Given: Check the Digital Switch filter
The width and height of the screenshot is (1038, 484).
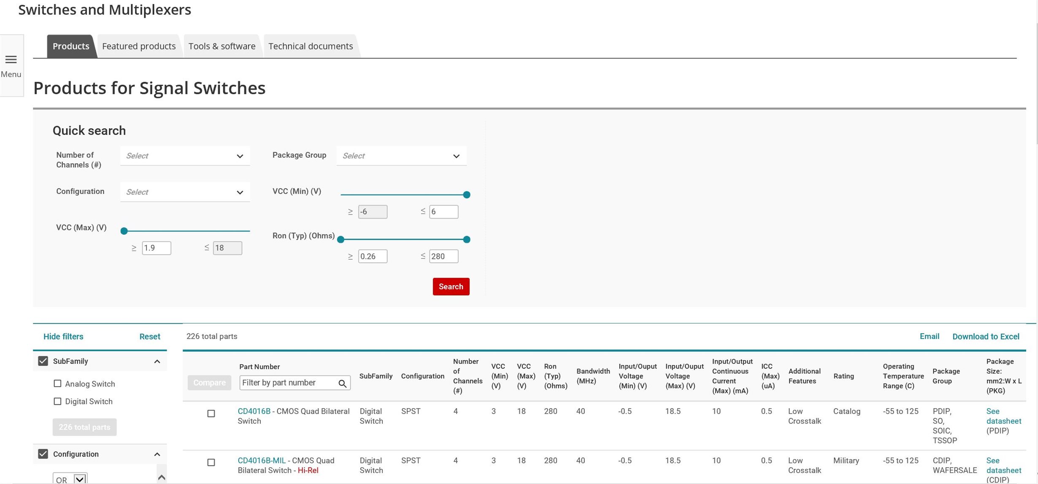Looking at the screenshot, I should 57,401.
